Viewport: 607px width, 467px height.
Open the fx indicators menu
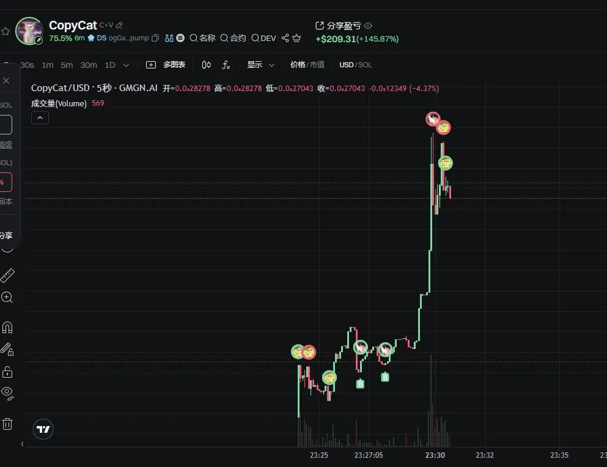226,65
